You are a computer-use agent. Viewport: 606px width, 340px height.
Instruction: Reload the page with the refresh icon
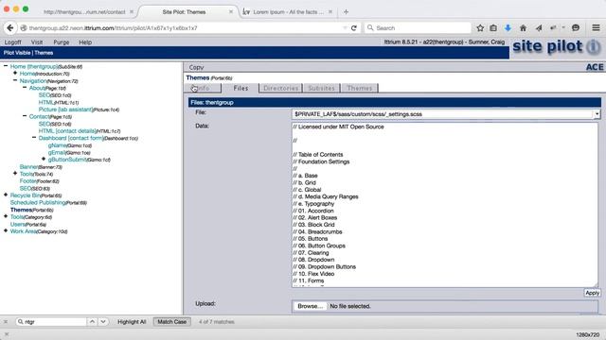point(353,27)
